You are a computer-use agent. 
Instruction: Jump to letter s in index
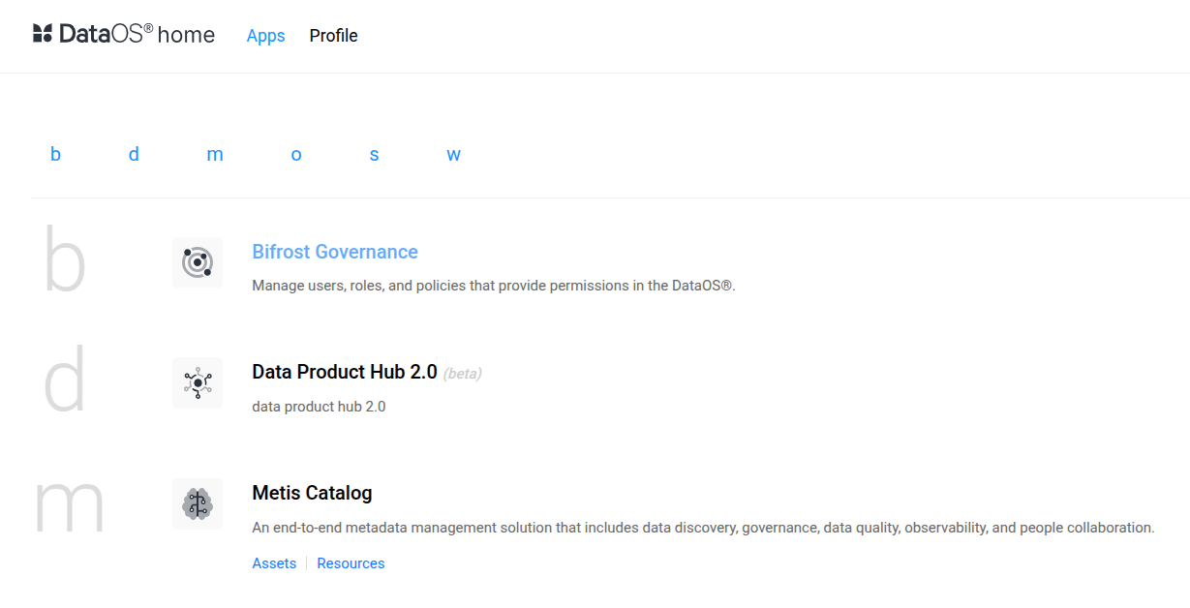(375, 154)
